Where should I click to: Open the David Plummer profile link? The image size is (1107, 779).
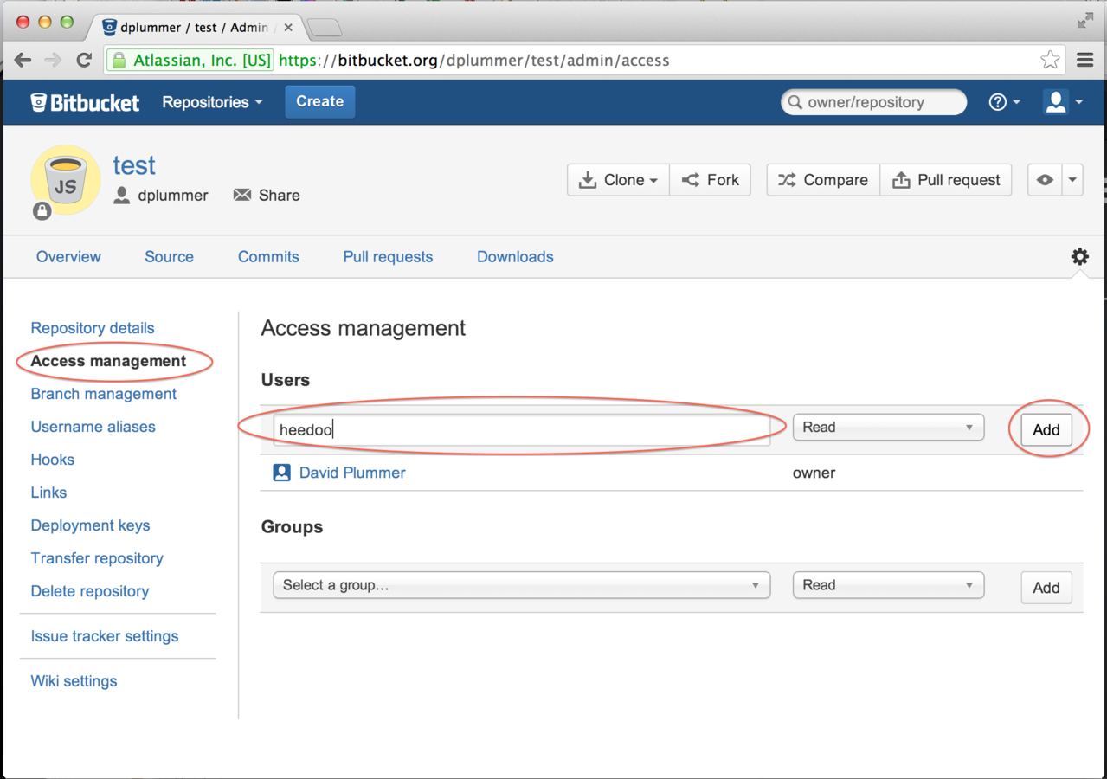(x=352, y=473)
